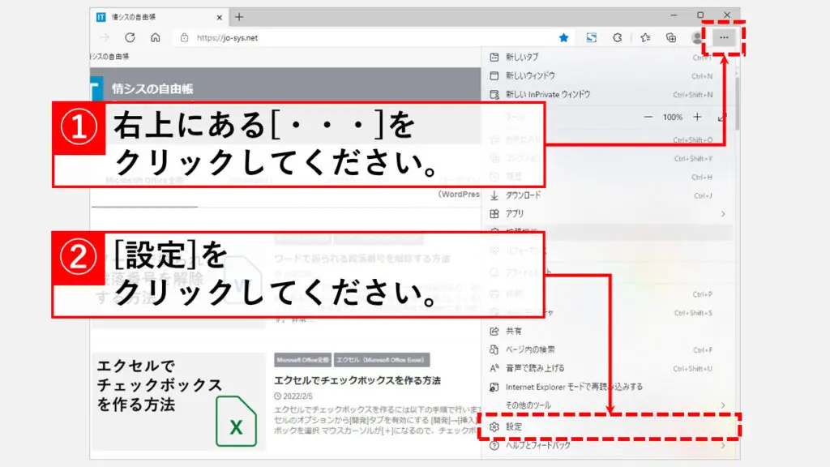This screenshot has width=830, height=467.
Task: Open the Collections icon in toolbar
Action: (671, 37)
